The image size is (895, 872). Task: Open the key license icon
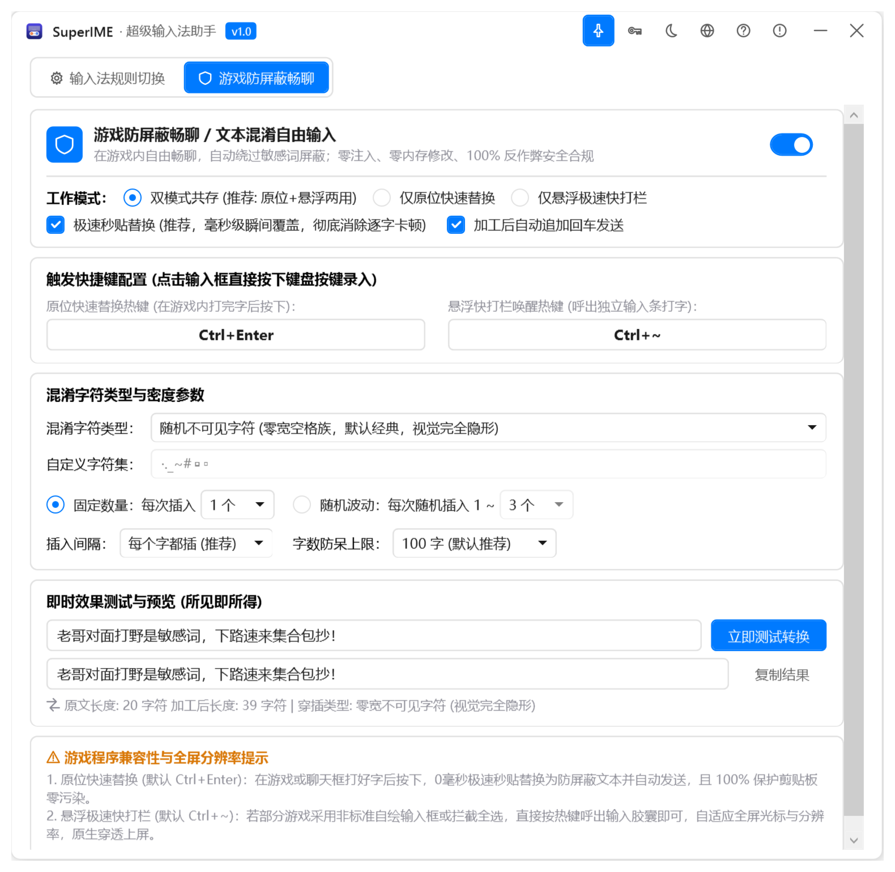point(634,31)
